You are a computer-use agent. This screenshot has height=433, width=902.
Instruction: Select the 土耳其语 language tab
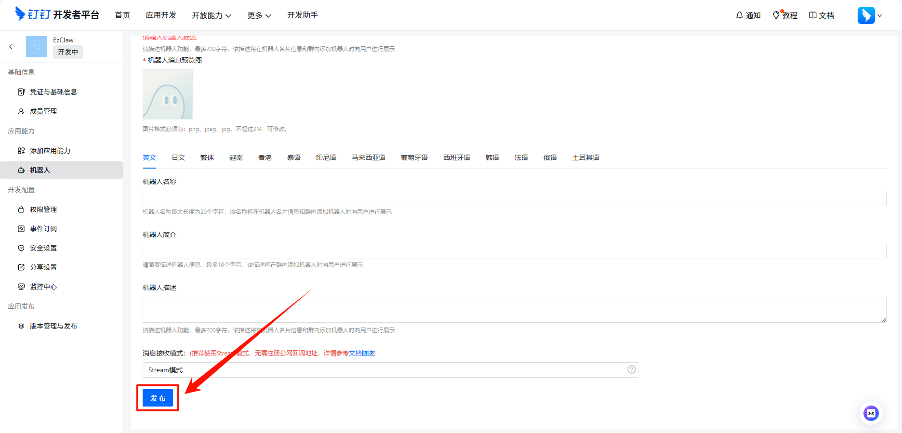pos(585,157)
